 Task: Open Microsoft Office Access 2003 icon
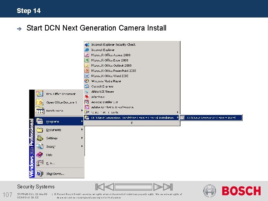pyautogui.click(x=87, y=55)
